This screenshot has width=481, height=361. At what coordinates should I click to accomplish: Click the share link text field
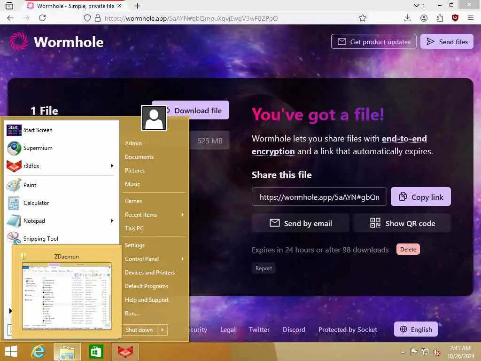(319, 196)
